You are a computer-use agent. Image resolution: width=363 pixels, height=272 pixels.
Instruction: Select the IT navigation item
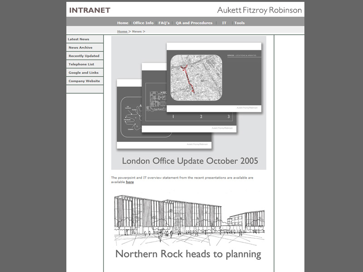224,23
